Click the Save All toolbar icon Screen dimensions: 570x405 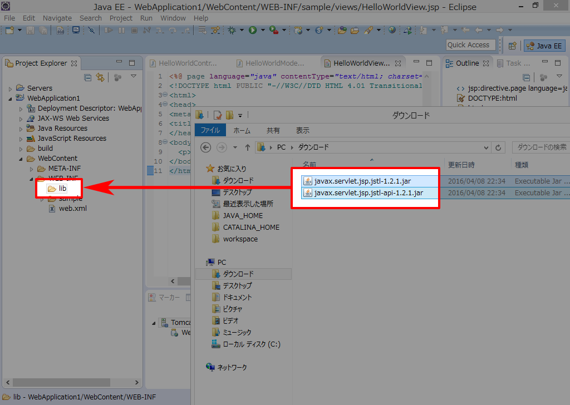[43, 31]
